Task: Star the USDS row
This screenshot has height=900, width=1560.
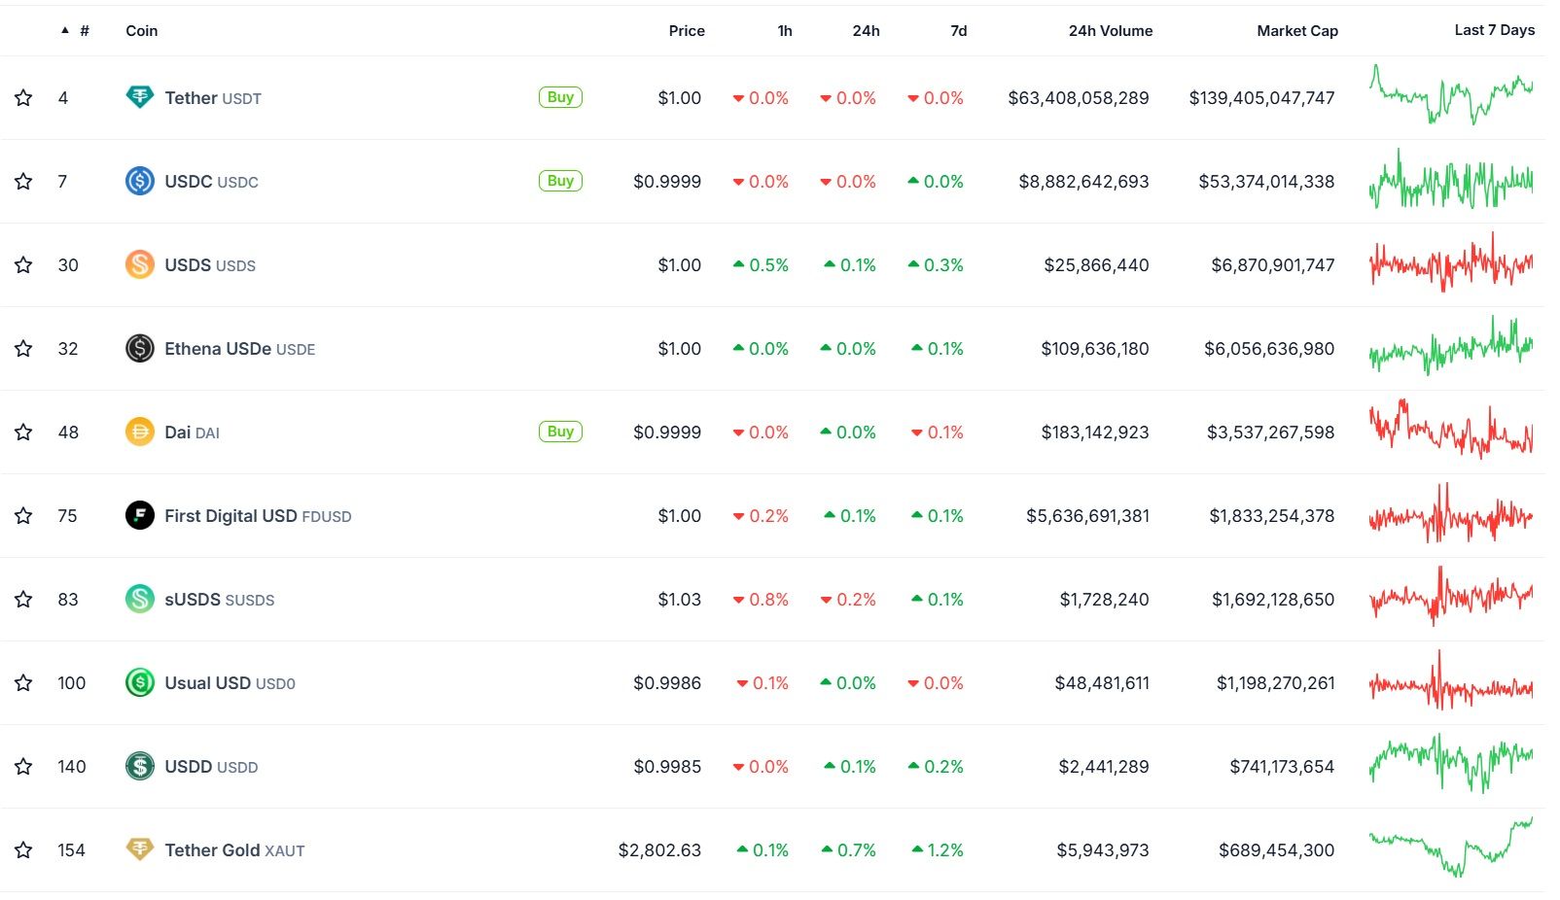Action: click(23, 264)
